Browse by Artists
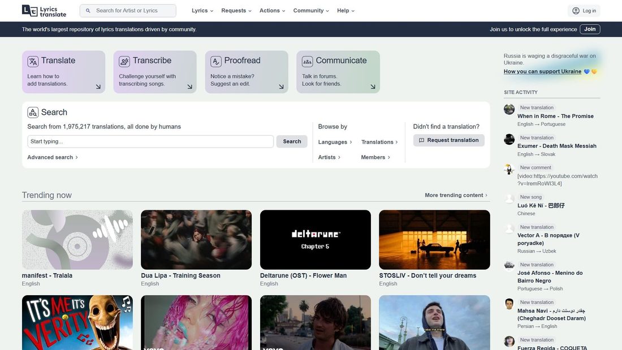The width and height of the screenshot is (622, 350). (x=329, y=157)
